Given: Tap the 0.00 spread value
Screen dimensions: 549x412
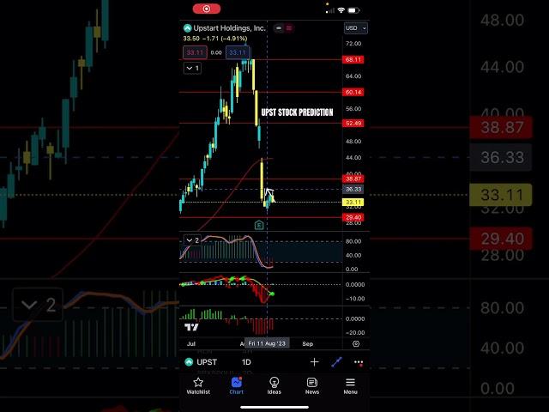Looking at the screenshot, I should (x=216, y=52).
